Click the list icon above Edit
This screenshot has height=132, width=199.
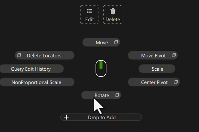tap(90, 11)
